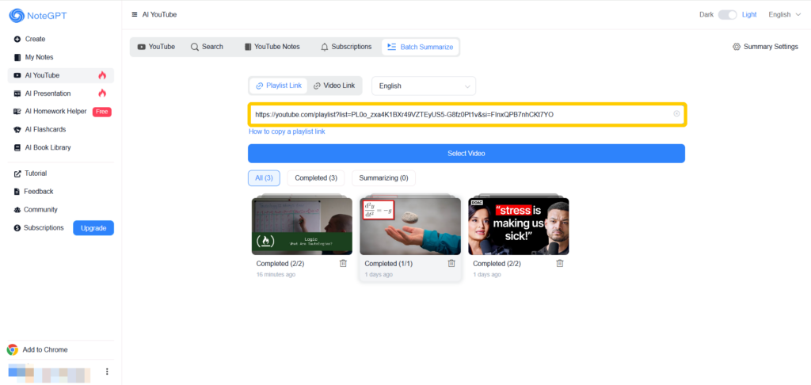Switch to the Search tab
This screenshot has width=811, height=385.
[207, 47]
